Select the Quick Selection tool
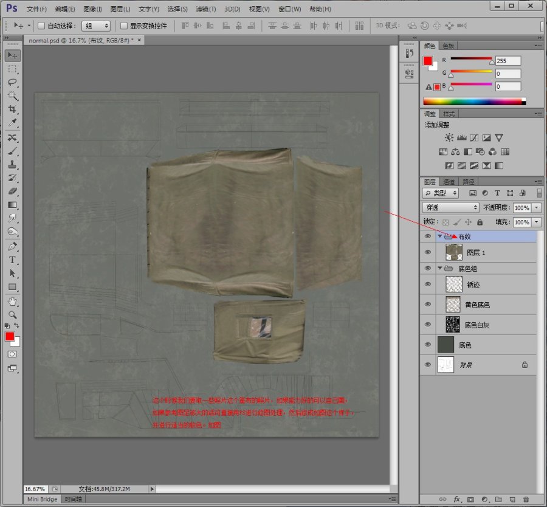The height and width of the screenshot is (507, 547). pos(13,95)
